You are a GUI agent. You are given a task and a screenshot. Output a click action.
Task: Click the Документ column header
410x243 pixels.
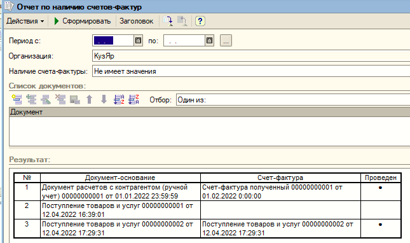[209, 112]
